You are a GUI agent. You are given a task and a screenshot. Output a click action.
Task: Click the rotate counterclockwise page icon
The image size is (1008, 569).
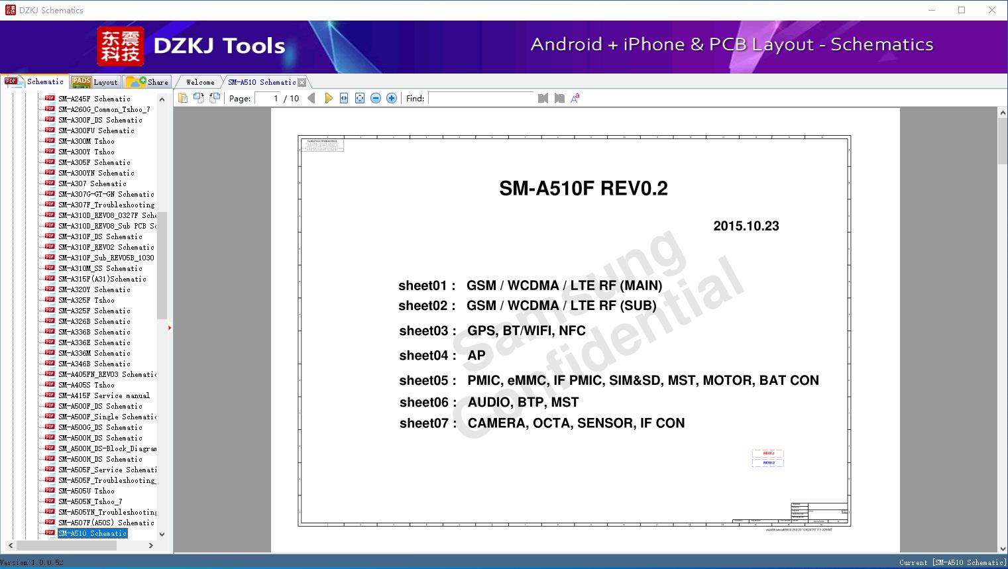(198, 98)
